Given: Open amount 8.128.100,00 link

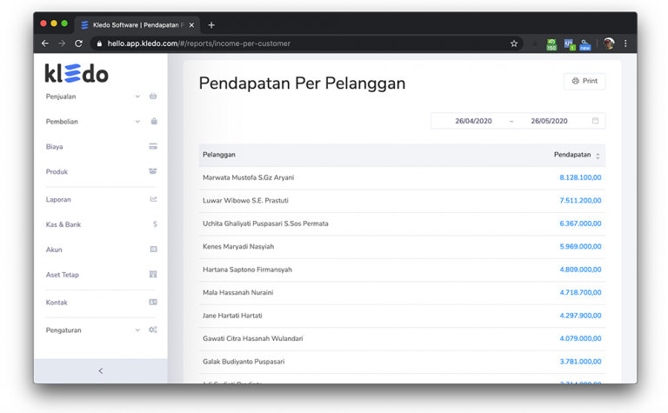Looking at the screenshot, I should pos(580,177).
